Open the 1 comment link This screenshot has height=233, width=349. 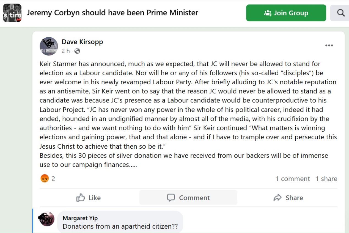pos(293,179)
